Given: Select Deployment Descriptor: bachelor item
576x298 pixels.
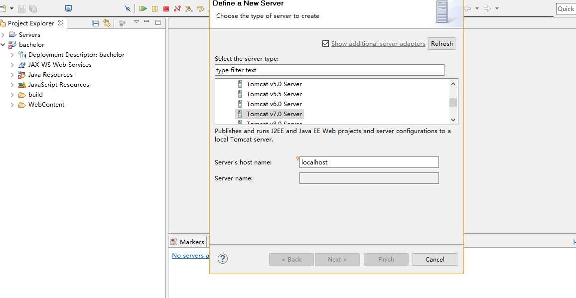Looking at the screenshot, I should pyautogui.click(x=76, y=55).
